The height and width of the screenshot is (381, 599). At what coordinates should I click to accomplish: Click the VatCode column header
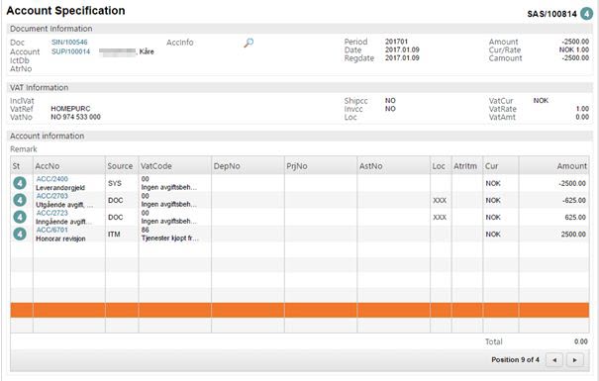click(x=175, y=166)
